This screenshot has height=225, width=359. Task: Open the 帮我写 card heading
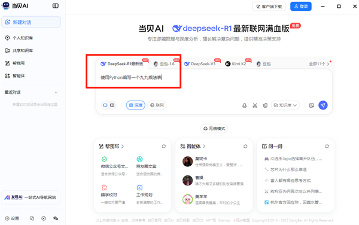(111, 146)
